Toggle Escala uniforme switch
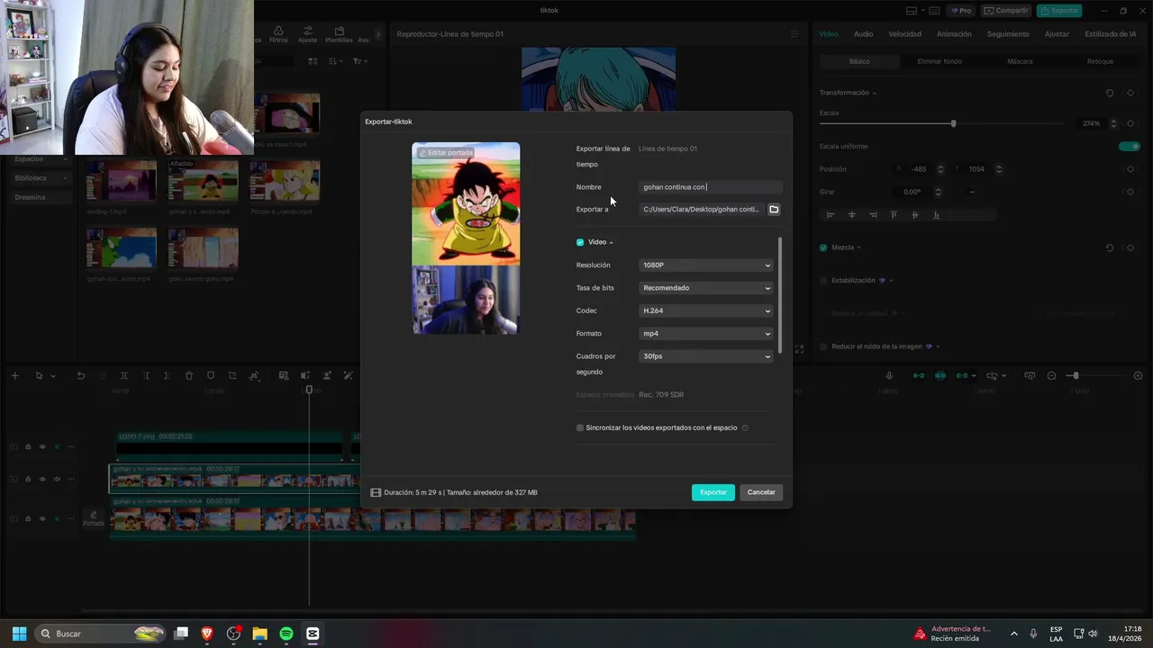The image size is (1153, 648). pos(1130,147)
